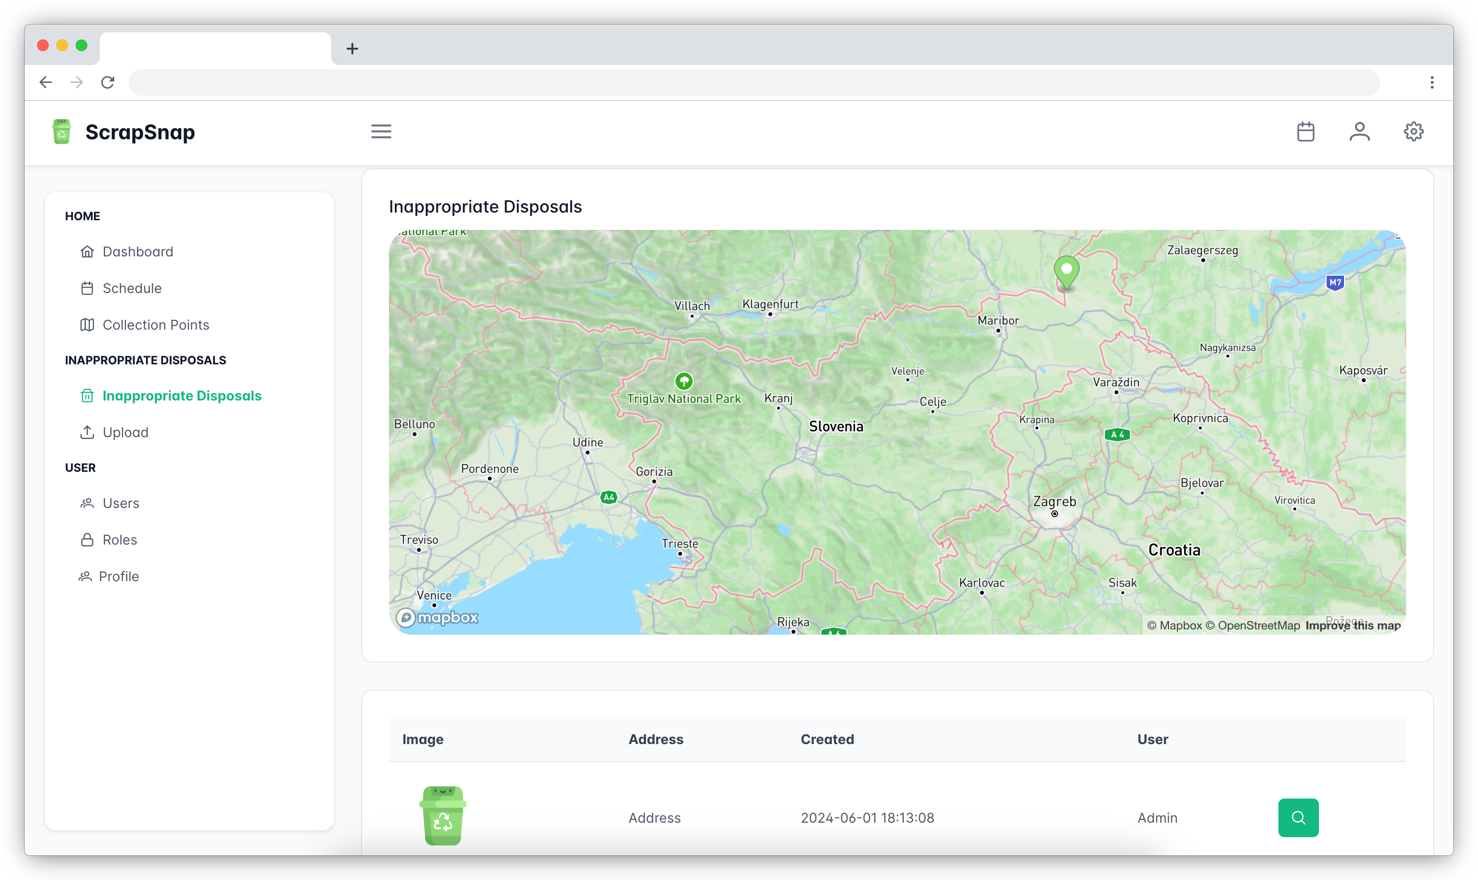Click the Profile menu item in sidebar

coord(121,575)
